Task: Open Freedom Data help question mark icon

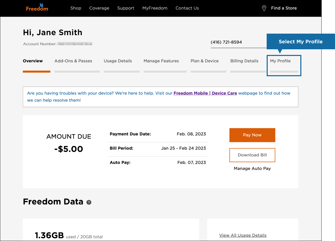Action: (x=89, y=202)
